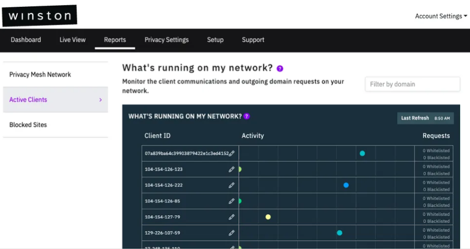Click teal activity dot for 07a839ba64c3 client
Viewport: 470px width, 249px height.
[362, 153]
